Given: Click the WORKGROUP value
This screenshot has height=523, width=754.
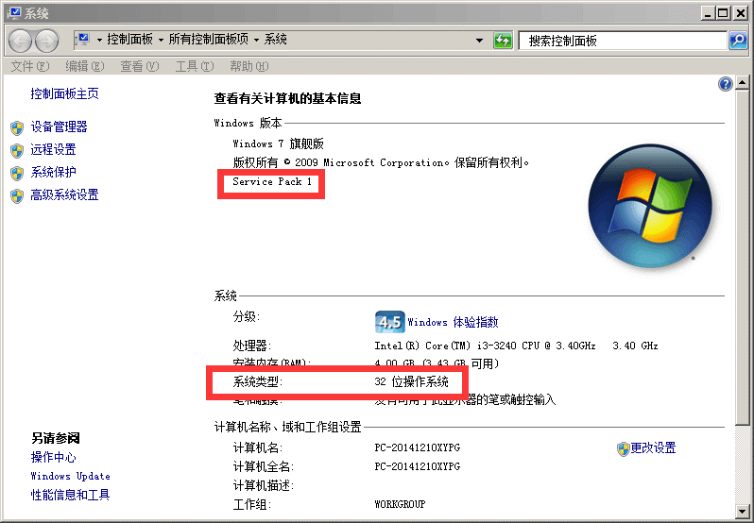Looking at the screenshot, I should tap(400, 505).
